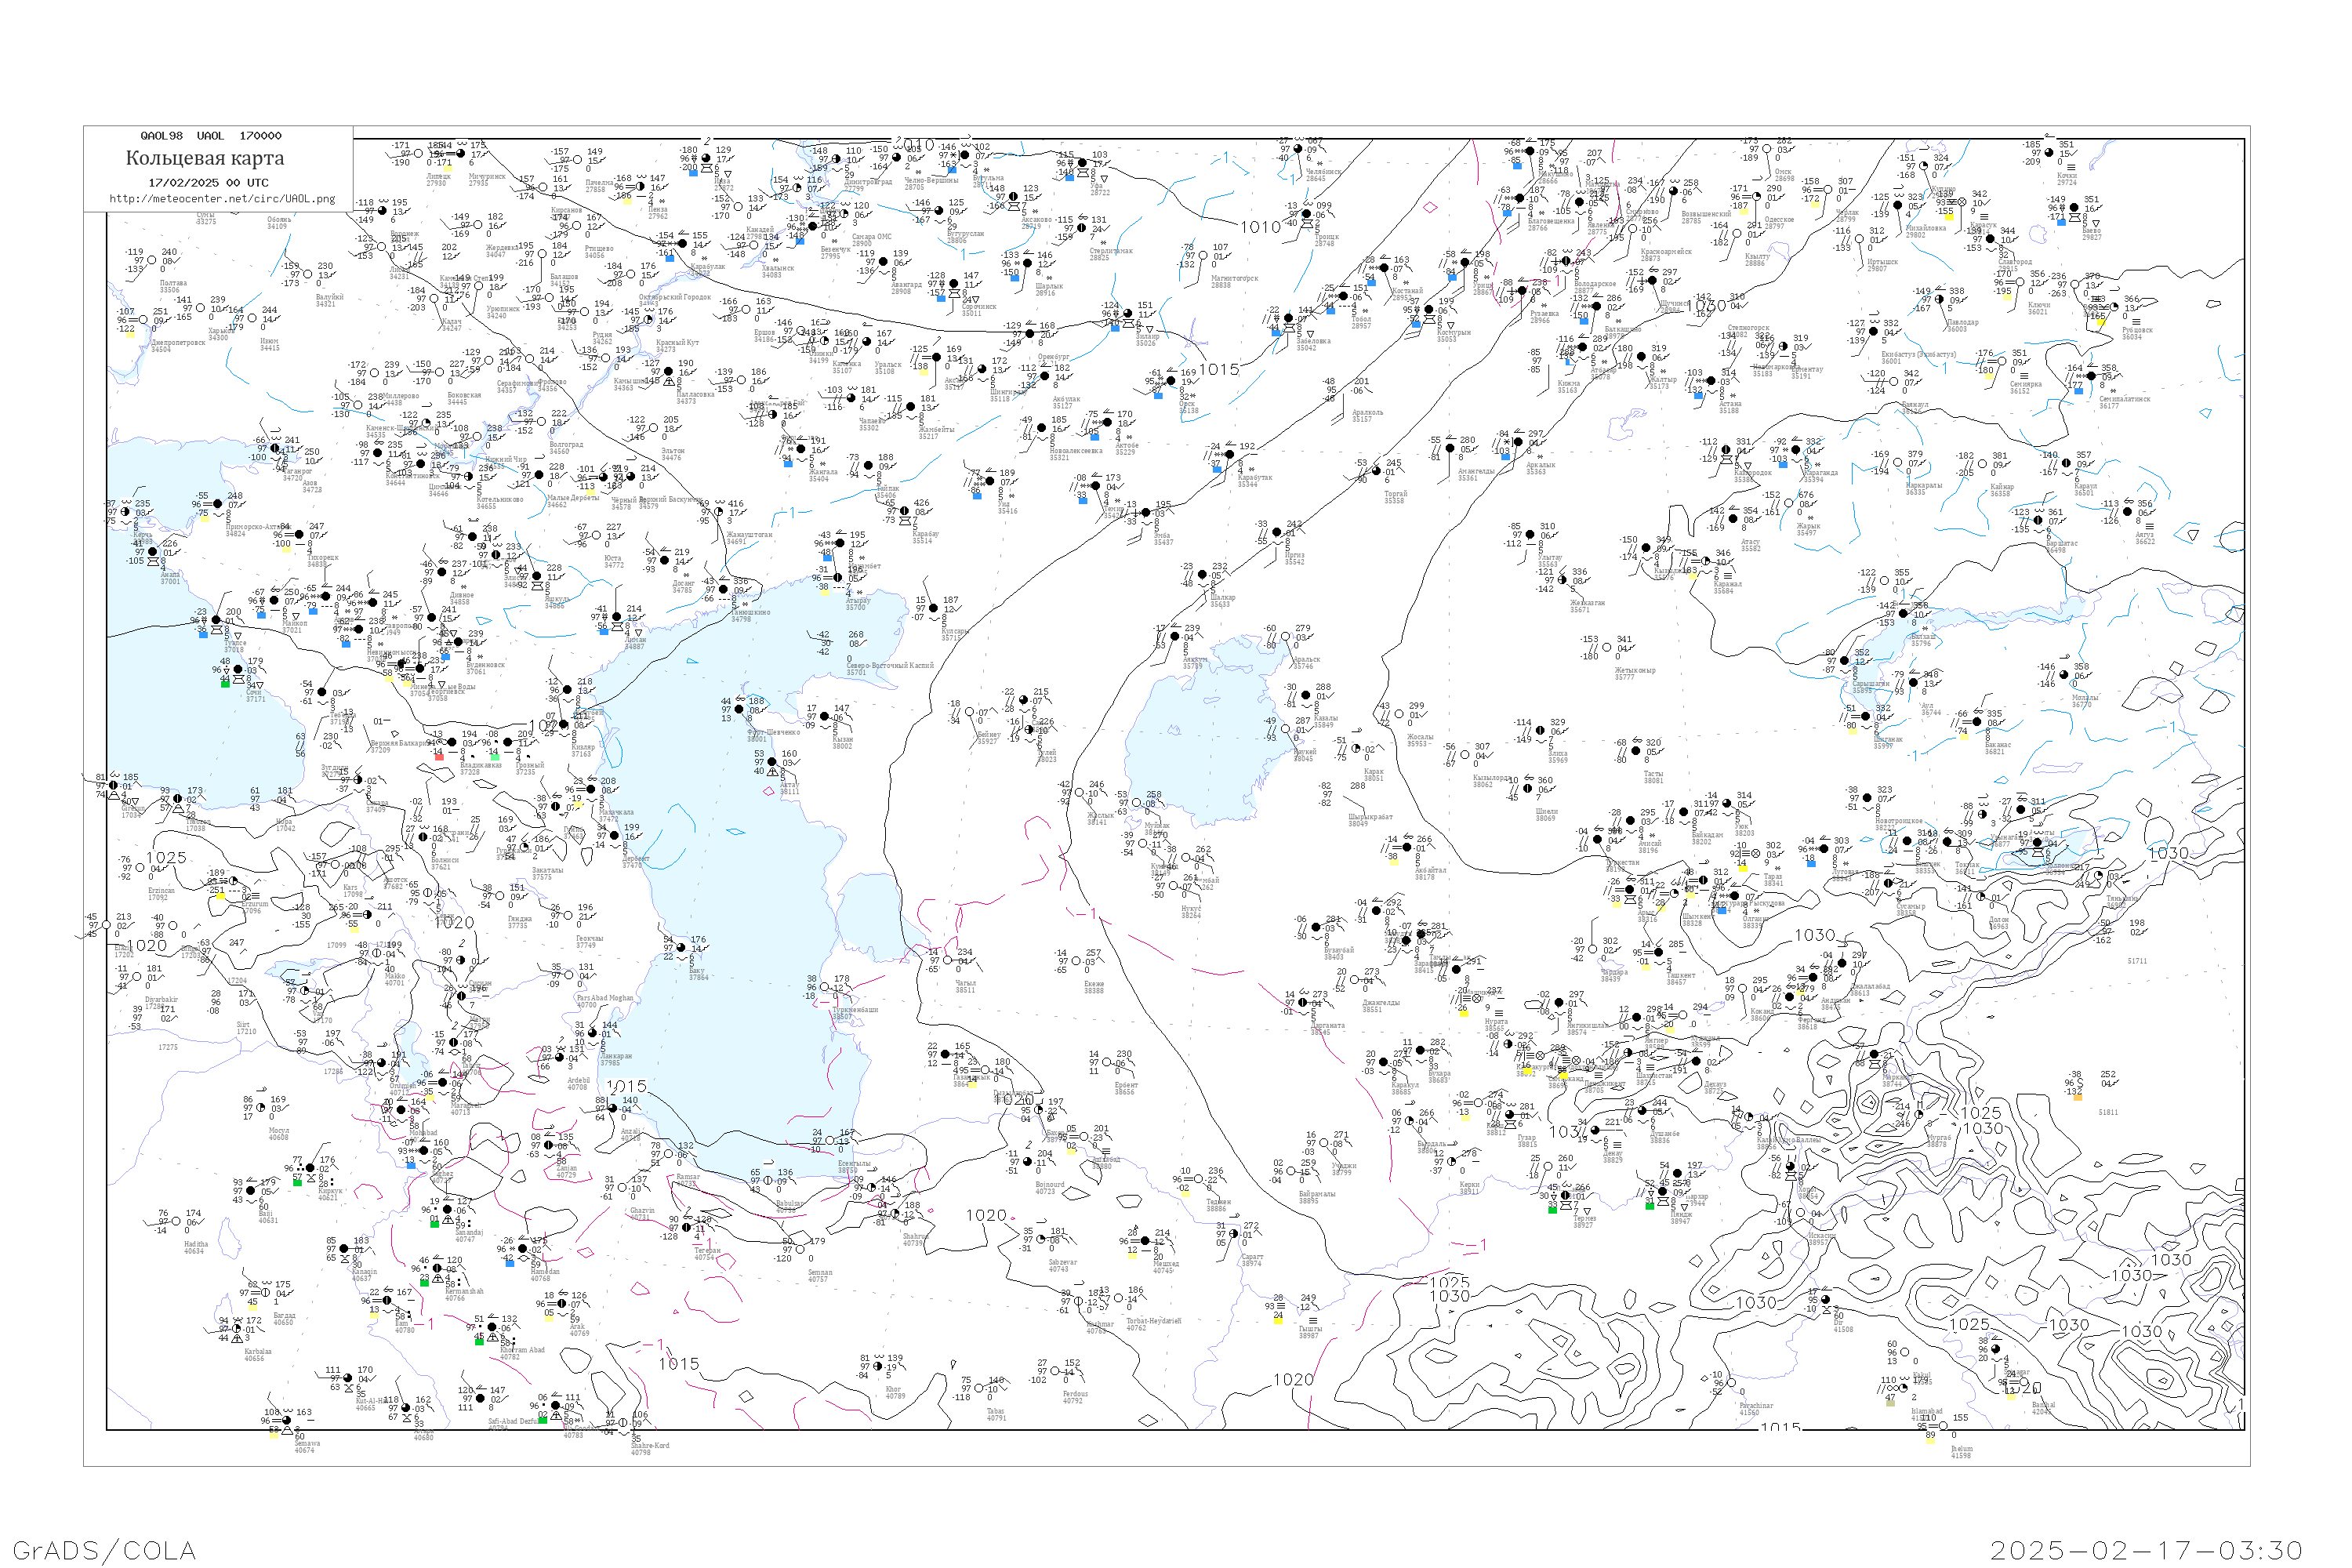This screenshot has height=1568, width=2352.
Task: Click the 1025 isobar label near Erzincan
Action: point(166,858)
